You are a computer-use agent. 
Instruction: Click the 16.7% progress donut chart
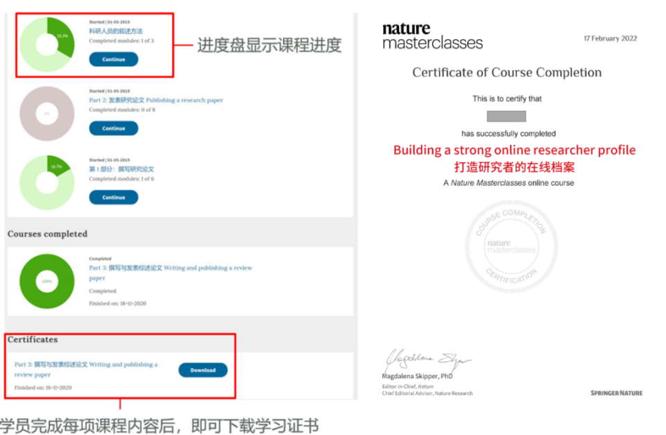pyautogui.click(x=47, y=182)
